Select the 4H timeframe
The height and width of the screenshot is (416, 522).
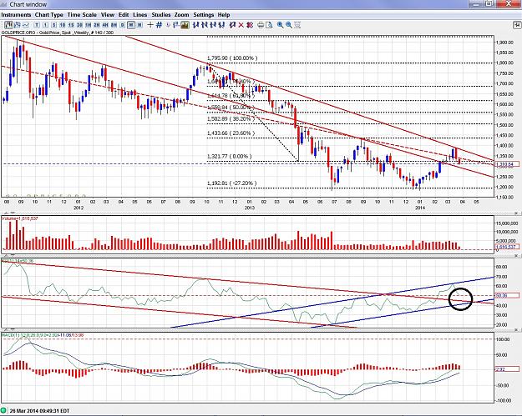coord(105,25)
